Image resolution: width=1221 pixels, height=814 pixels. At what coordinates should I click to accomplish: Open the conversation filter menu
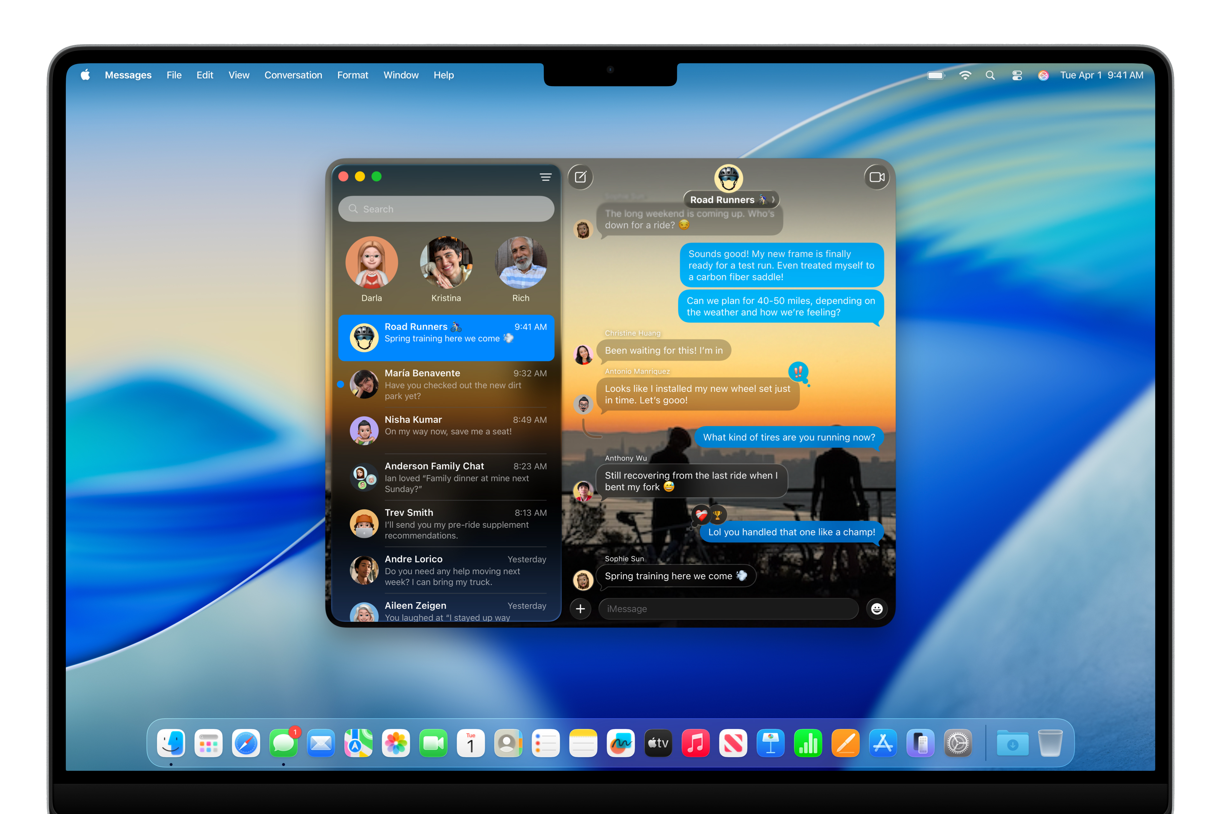click(x=546, y=177)
